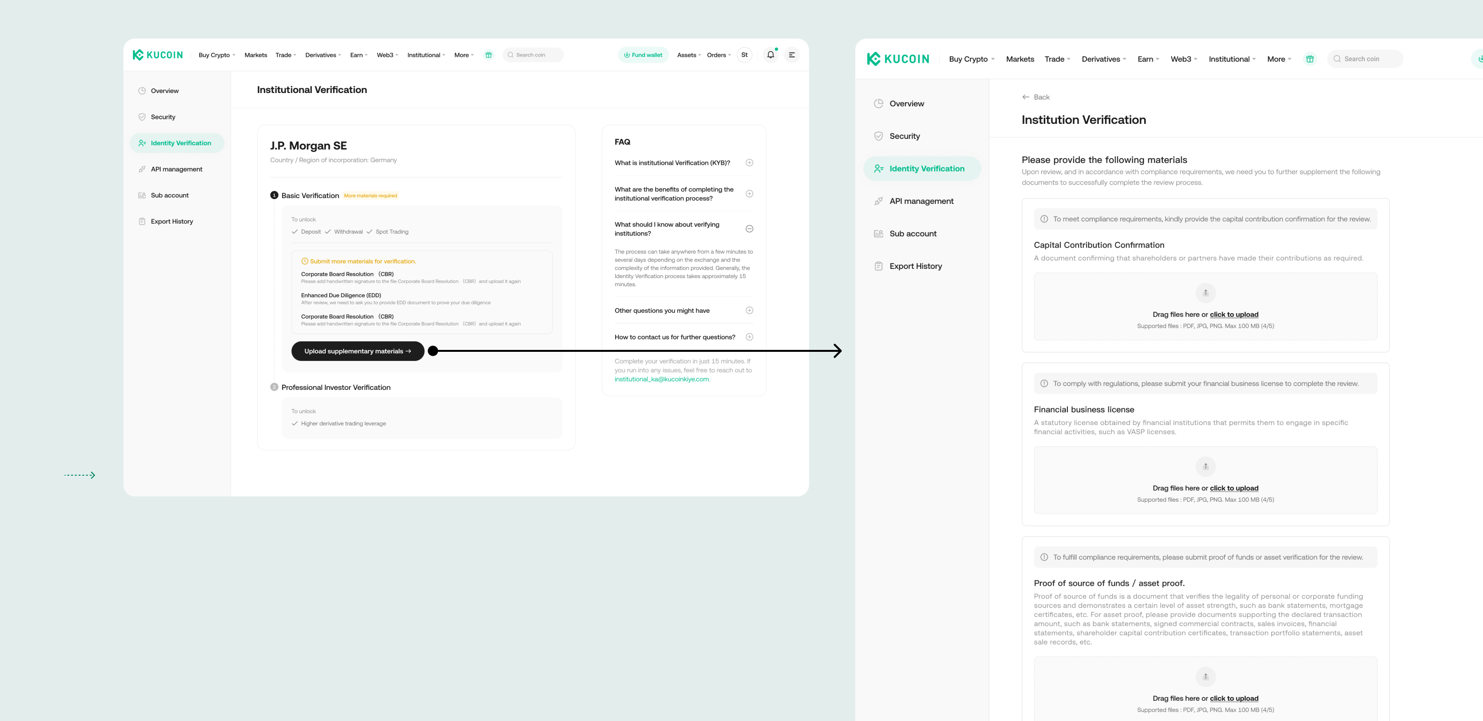Viewport: 1483px width, 721px height.
Task: Go Back from Institution Verification page
Action: [1036, 97]
